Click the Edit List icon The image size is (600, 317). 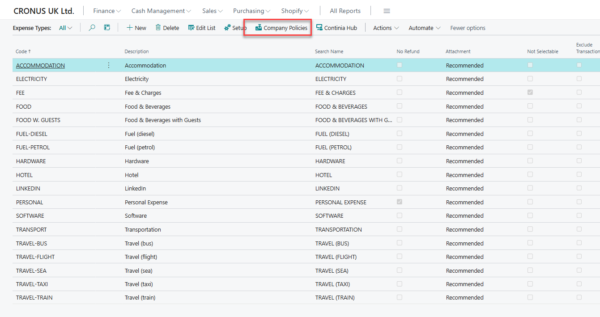pyautogui.click(x=191, y=28)
